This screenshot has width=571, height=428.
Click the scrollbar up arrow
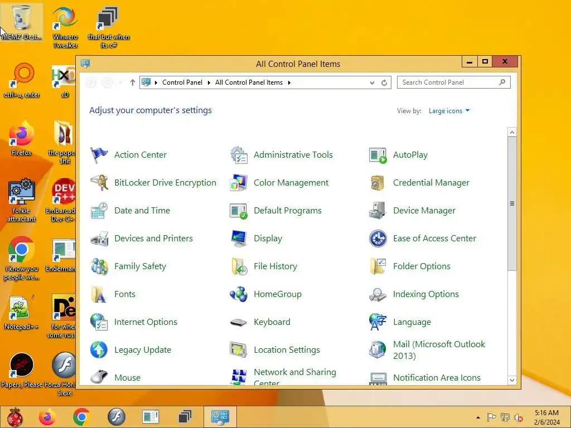[x=512, y=133]
